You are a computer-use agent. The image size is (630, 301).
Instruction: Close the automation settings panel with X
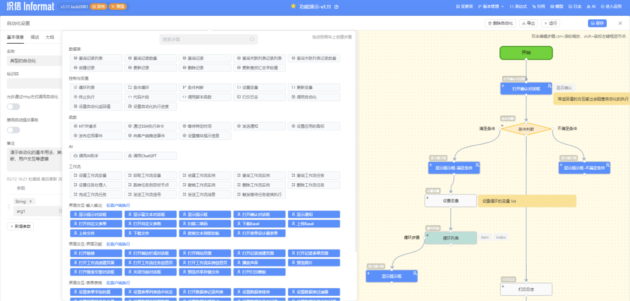619,23
